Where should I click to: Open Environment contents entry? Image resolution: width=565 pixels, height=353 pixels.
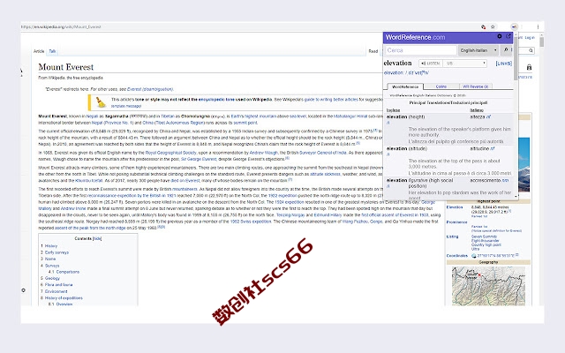[x=56, y=291]
